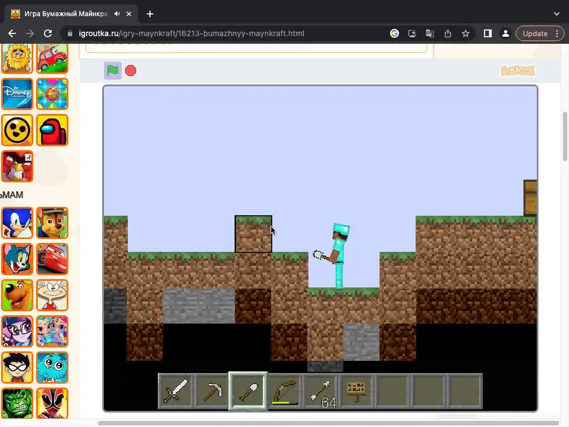
Task: Go back to the previous page
Action: point(12,33)
